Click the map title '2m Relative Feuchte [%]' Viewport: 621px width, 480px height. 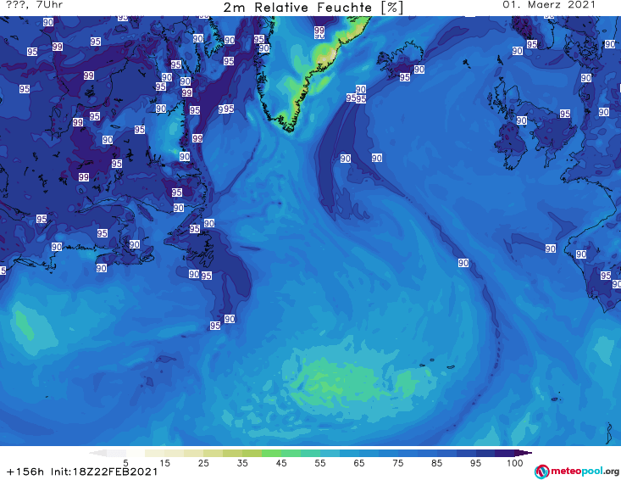click(313, 8)
